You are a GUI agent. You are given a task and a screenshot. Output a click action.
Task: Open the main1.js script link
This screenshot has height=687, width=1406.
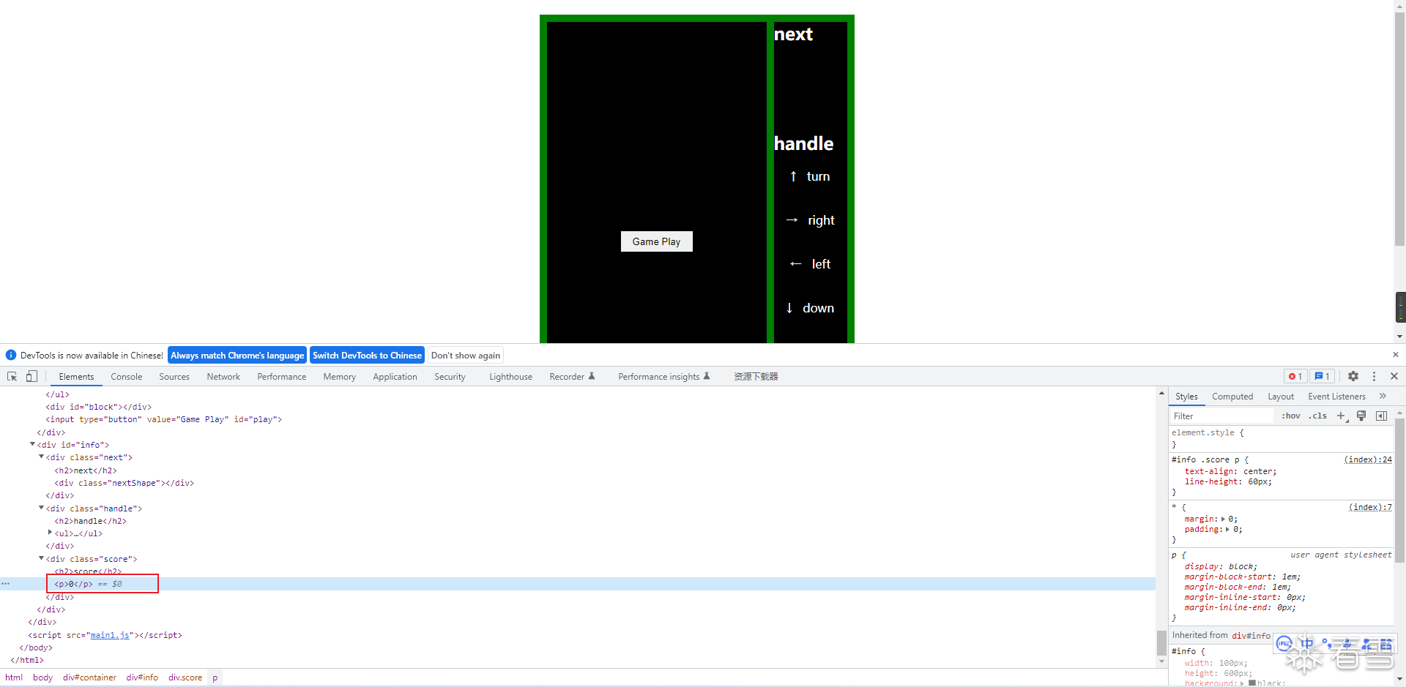110,635
